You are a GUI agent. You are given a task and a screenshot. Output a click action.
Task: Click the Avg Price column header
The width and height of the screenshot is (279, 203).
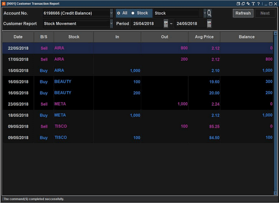(x=204, y=37)
